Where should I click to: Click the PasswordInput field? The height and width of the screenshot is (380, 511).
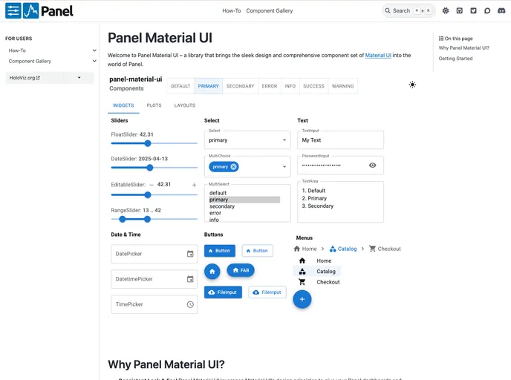[341, 165]
